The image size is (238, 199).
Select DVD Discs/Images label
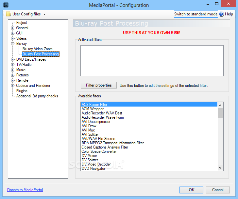point(31,59)
